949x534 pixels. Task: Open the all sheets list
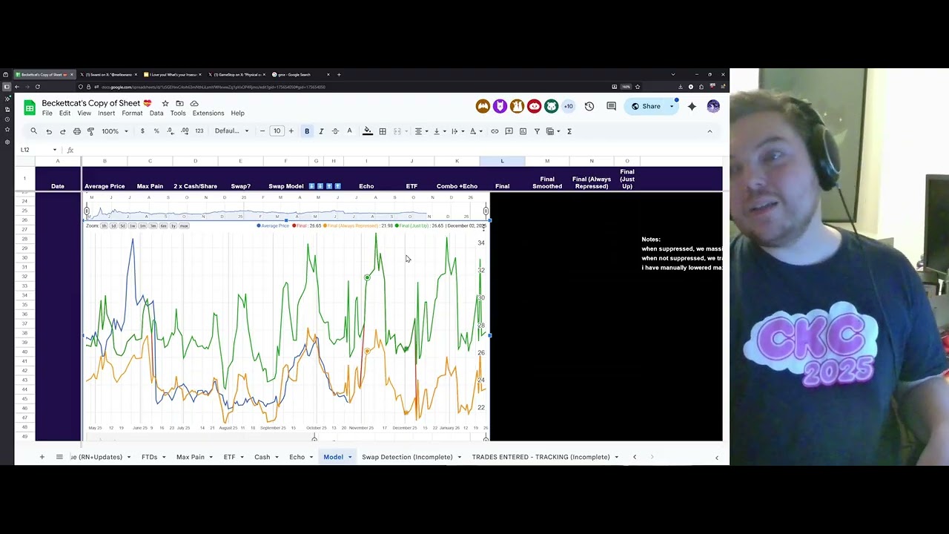pyautogui.click(x=59, y=457)
